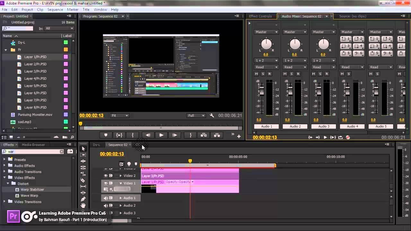Mute Audio 2 track speaker in timeline
This screenshot has width=411, height=231.
106,205
